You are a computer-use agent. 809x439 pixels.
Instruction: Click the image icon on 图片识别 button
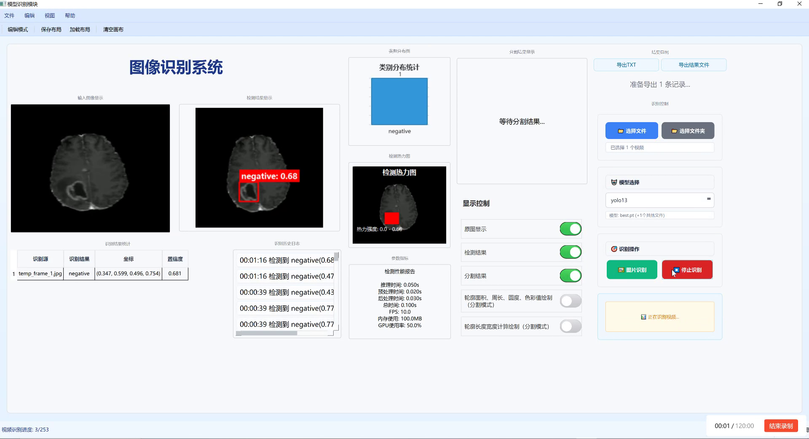pos(621,270)
